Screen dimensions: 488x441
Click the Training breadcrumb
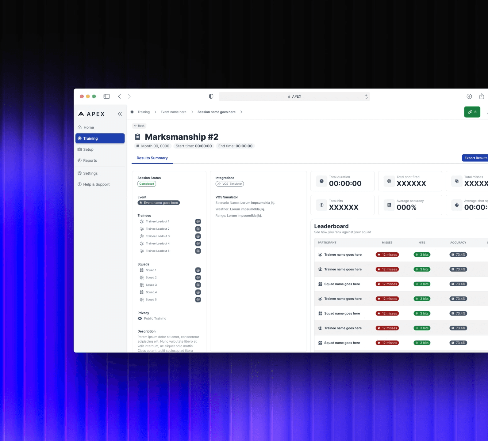click(144, 112)
